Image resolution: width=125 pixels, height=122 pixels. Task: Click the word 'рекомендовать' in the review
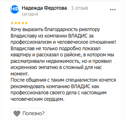tap(28, 87)
